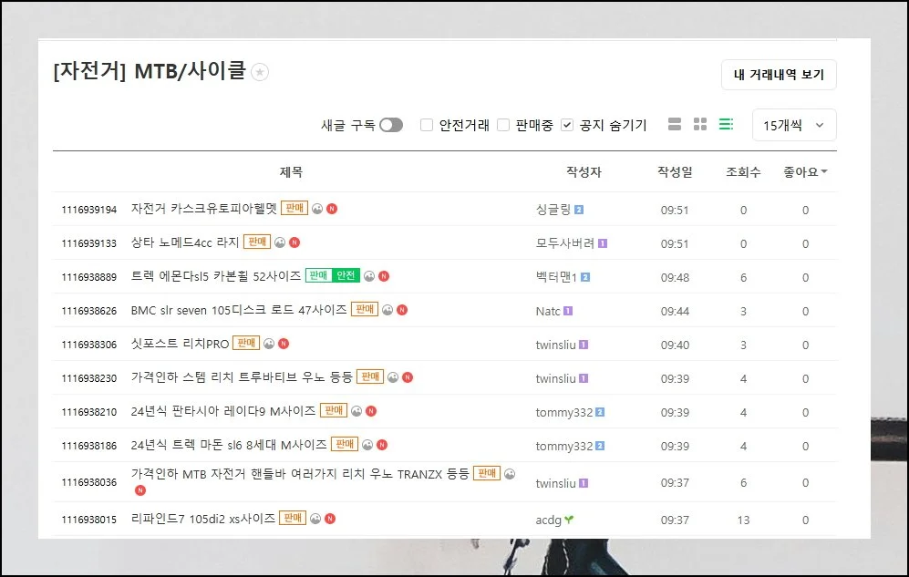
Task: Uncheck the 공지 숨기기 checkbox
Action: (567, 125)
